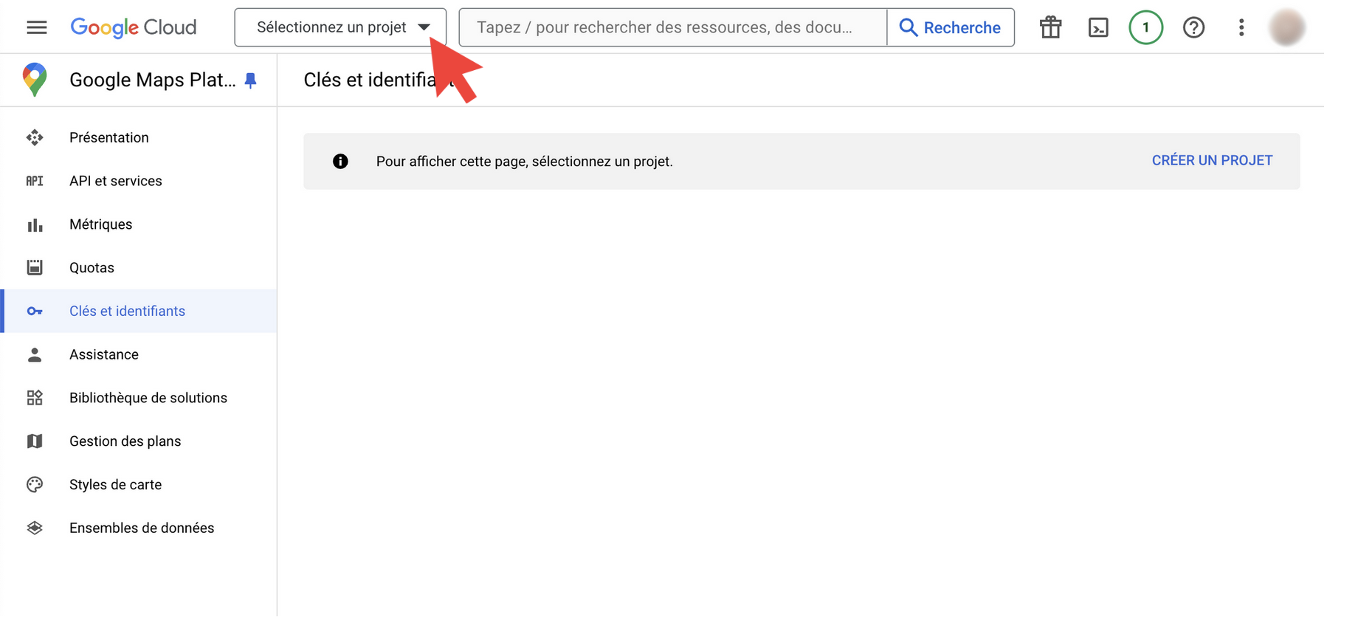Click the Quotas icon

pyautogui.click(x=35, y=267)
